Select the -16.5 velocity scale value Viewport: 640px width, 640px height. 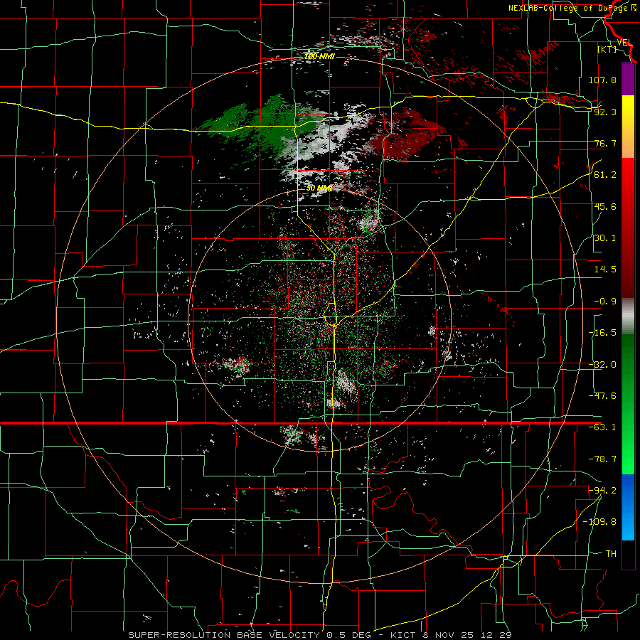pos(602,333)
